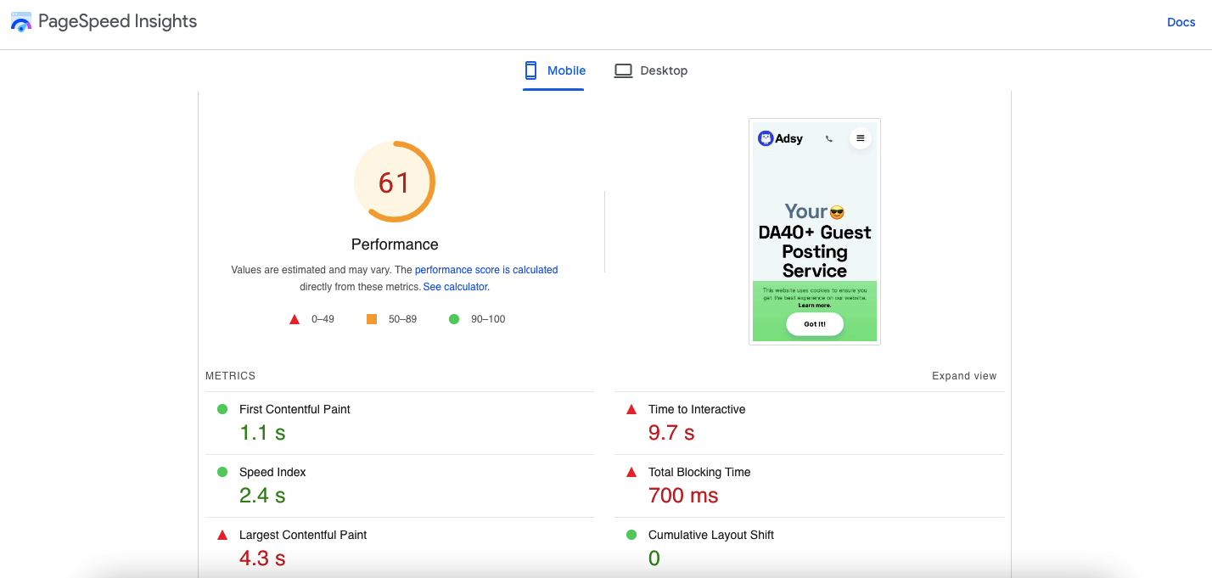Viewport: 1212px width, 578px height.
Task: Click the phone icon in the Adsy preview
Action: [x=829, y=138]
